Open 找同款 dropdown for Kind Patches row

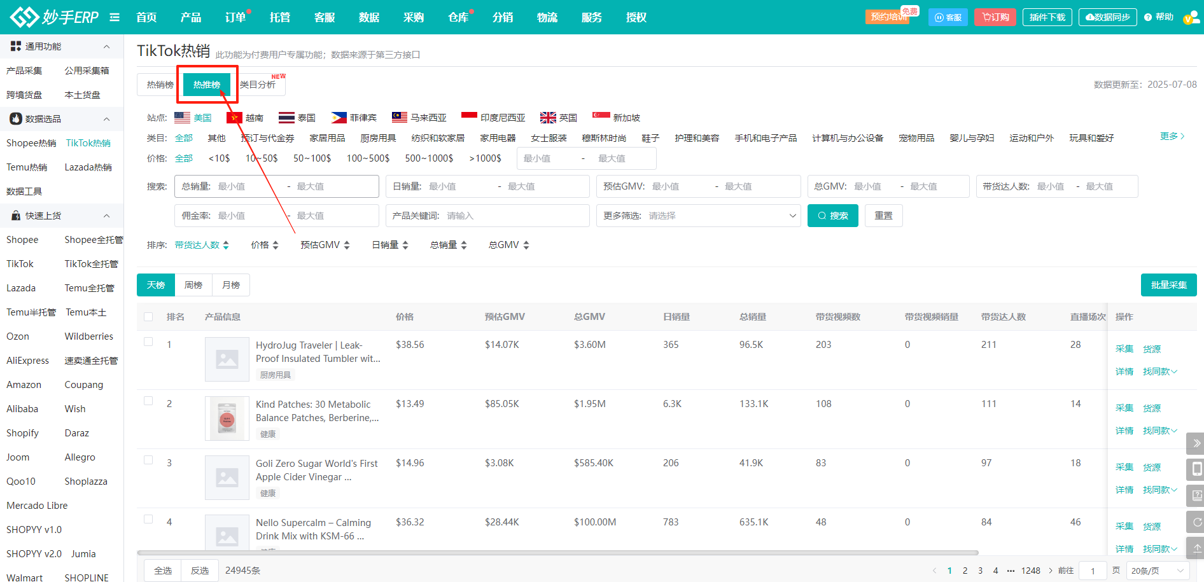(1160, 431)
